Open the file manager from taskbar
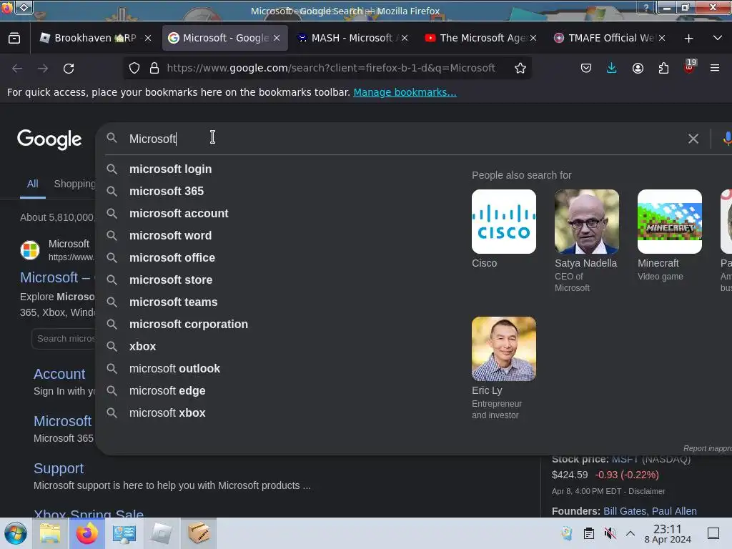Viewport: 732px width, 549px height. [50, 533]
